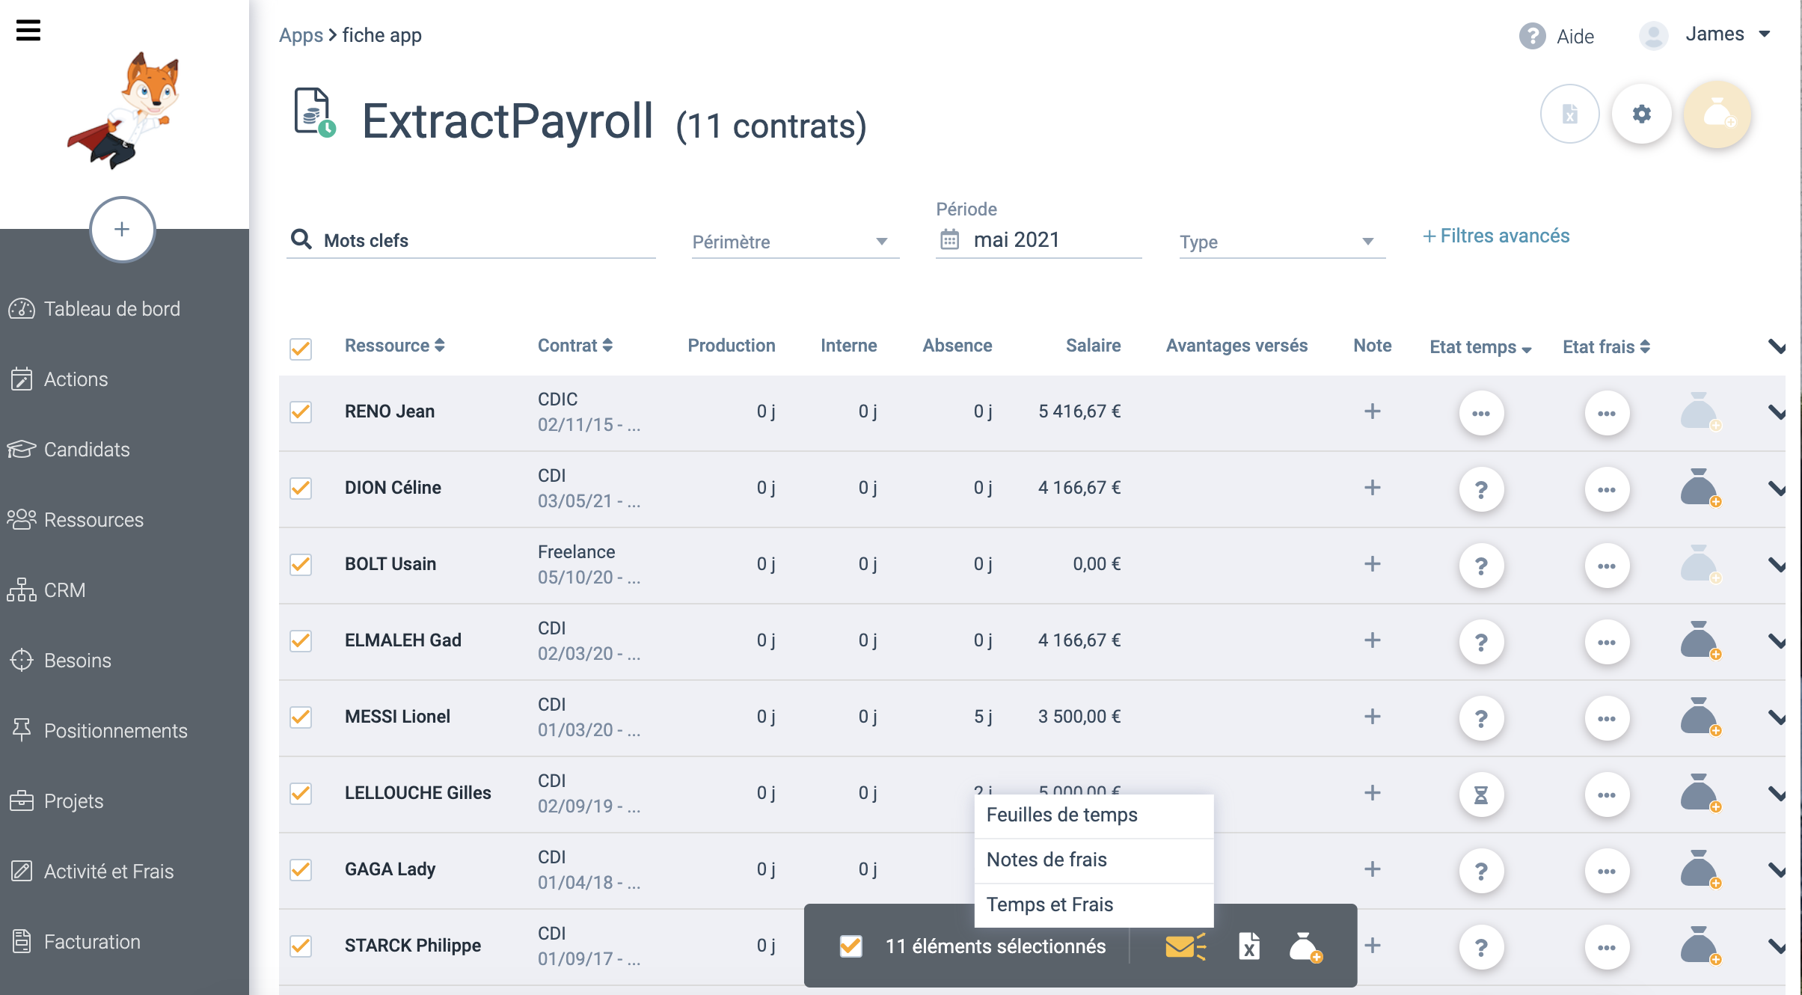1802x995 pixels.
Task: Uncheck the ELMALEH Gad row checkbox
Action: [x=301, y=640]
